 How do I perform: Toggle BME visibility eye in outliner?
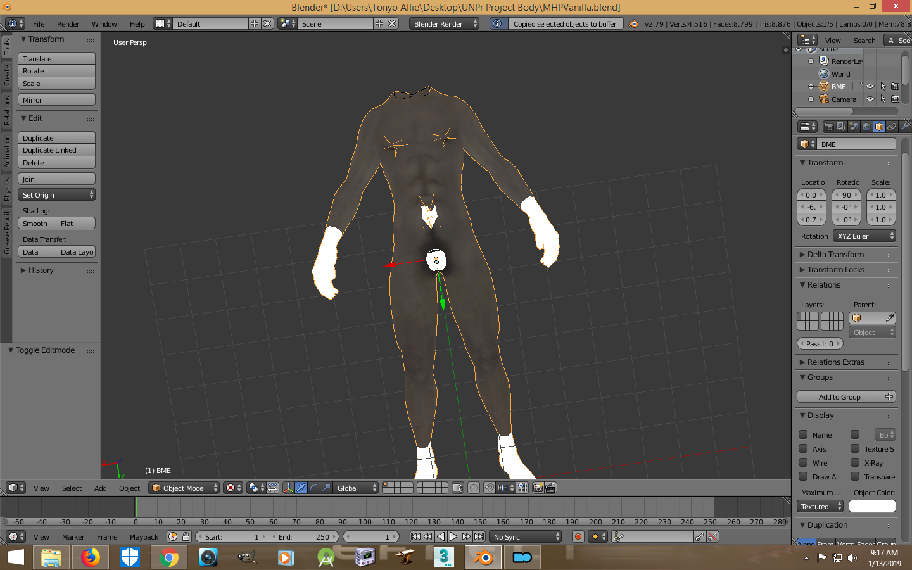(x=870, y=87)
